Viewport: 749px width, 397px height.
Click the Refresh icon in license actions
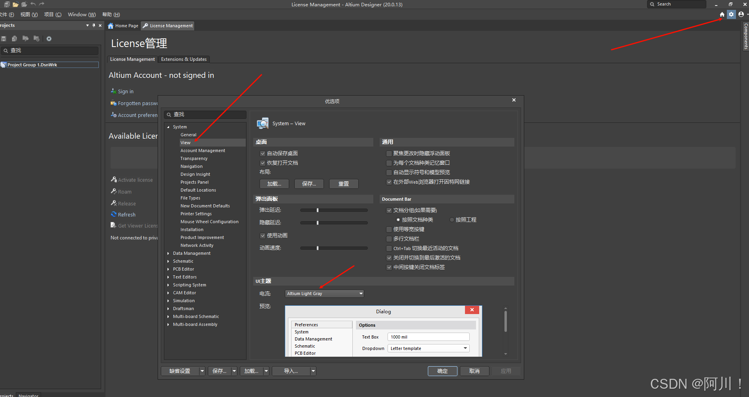(114, 214)
